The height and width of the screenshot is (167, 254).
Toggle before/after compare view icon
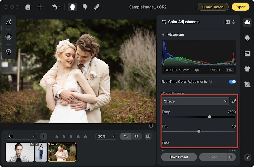148,136
